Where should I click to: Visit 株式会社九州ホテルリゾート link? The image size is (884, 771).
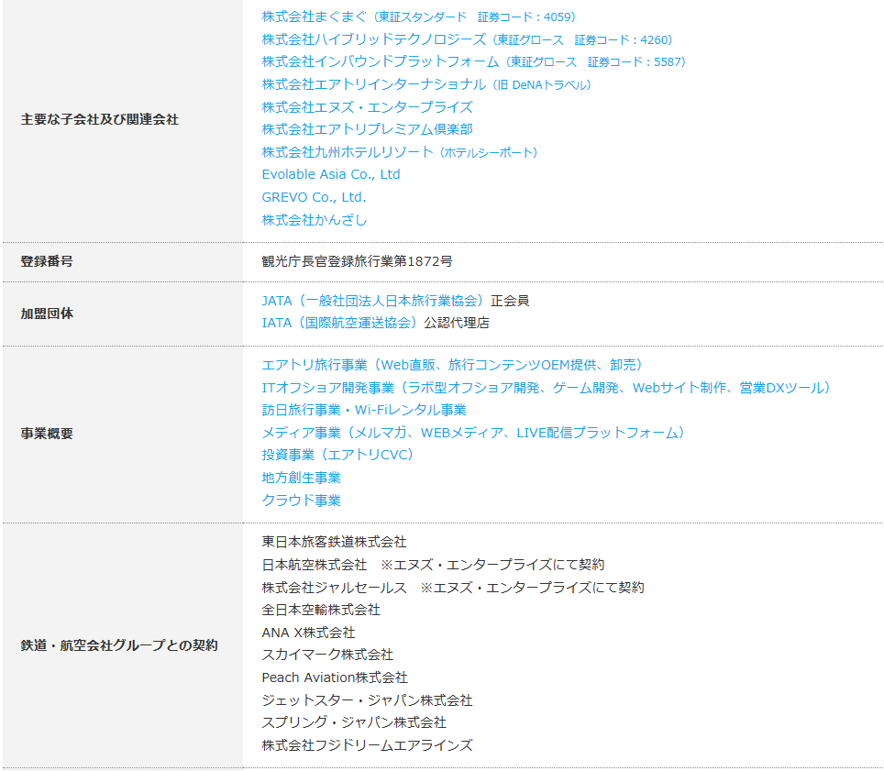click(400, 152)
